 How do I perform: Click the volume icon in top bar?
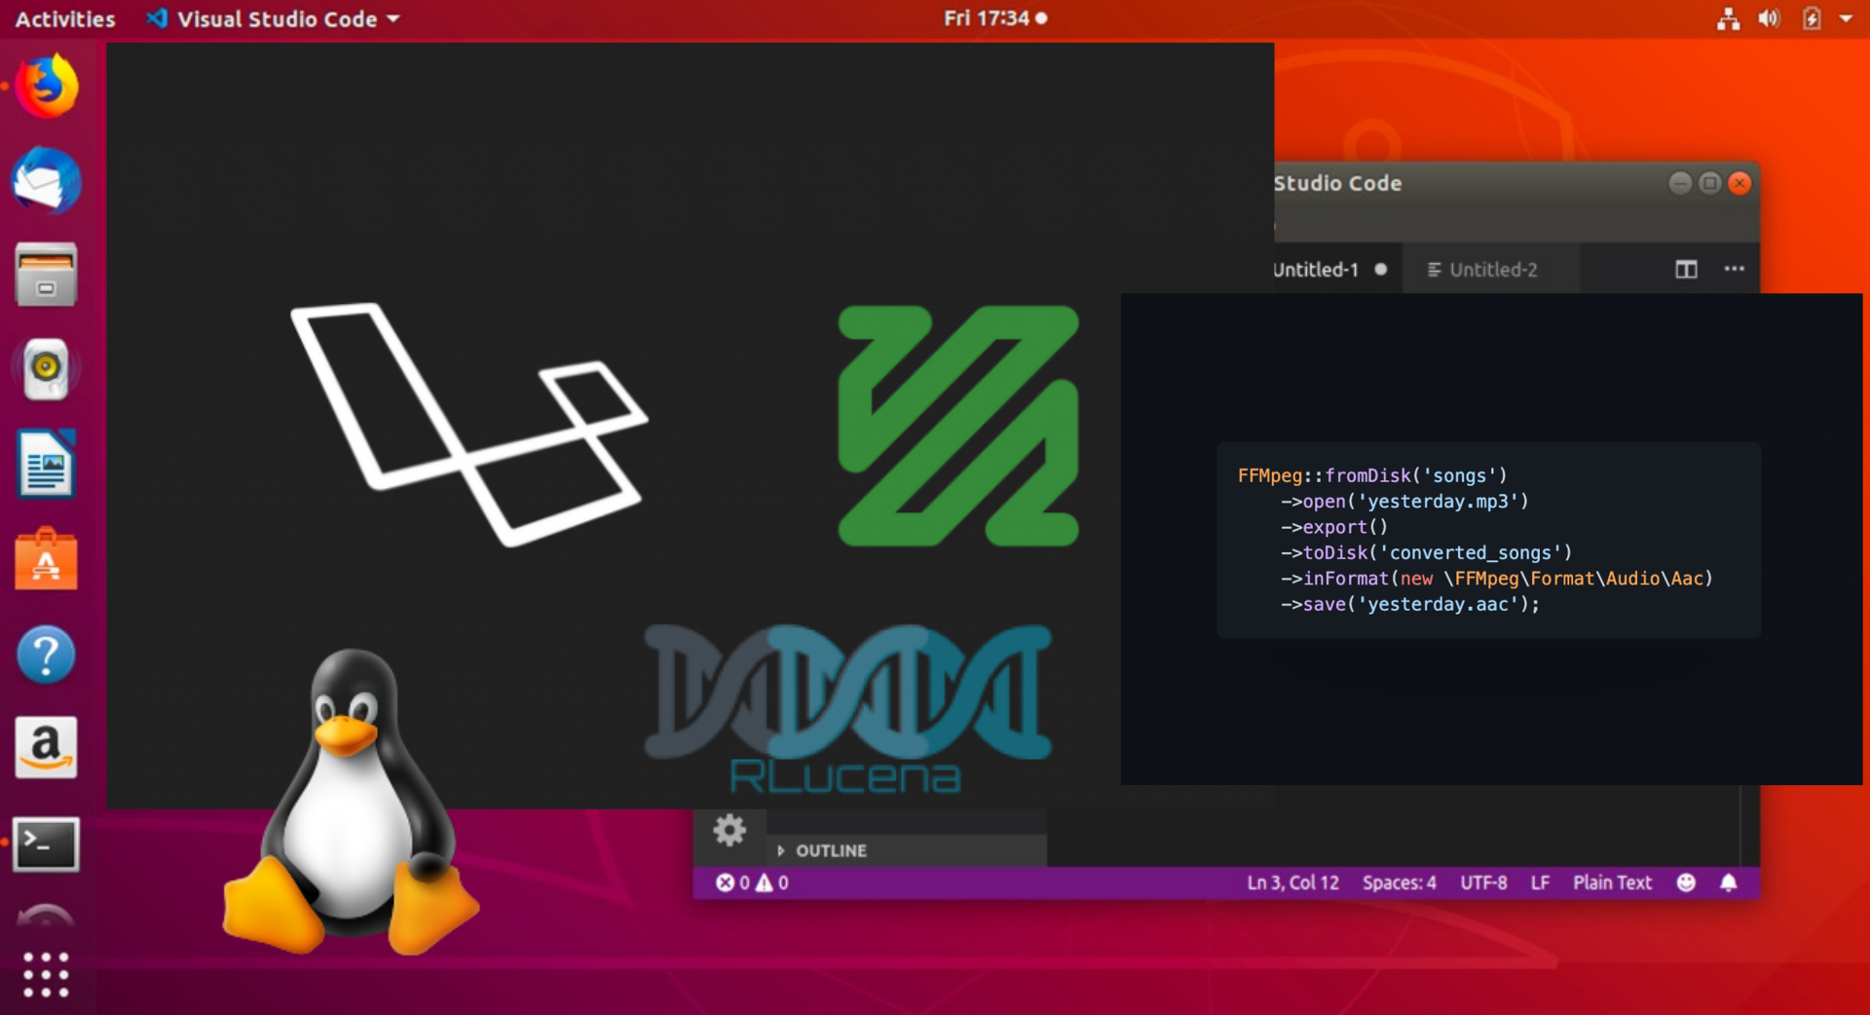pos(1769,19)
